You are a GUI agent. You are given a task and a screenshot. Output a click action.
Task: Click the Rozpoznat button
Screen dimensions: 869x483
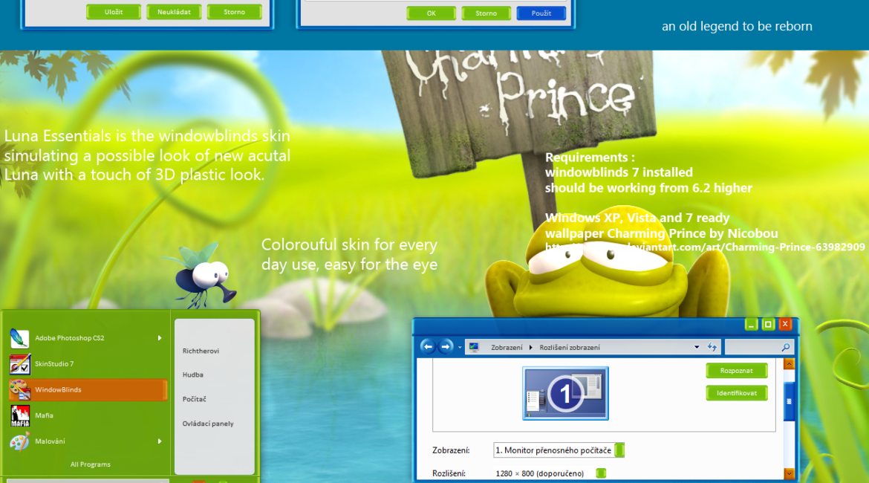coord(737,371)
